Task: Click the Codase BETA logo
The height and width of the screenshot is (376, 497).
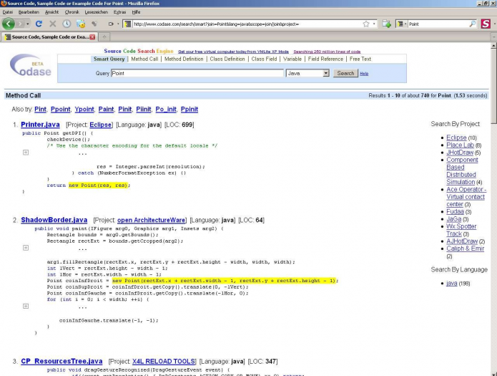Action: tap(31, 65)
